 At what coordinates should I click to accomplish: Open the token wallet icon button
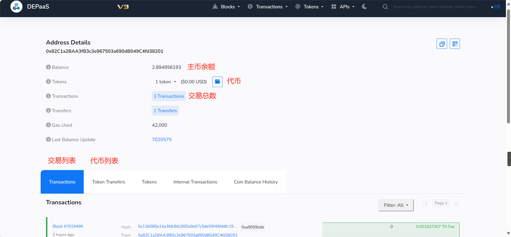(x=217, y=82)
